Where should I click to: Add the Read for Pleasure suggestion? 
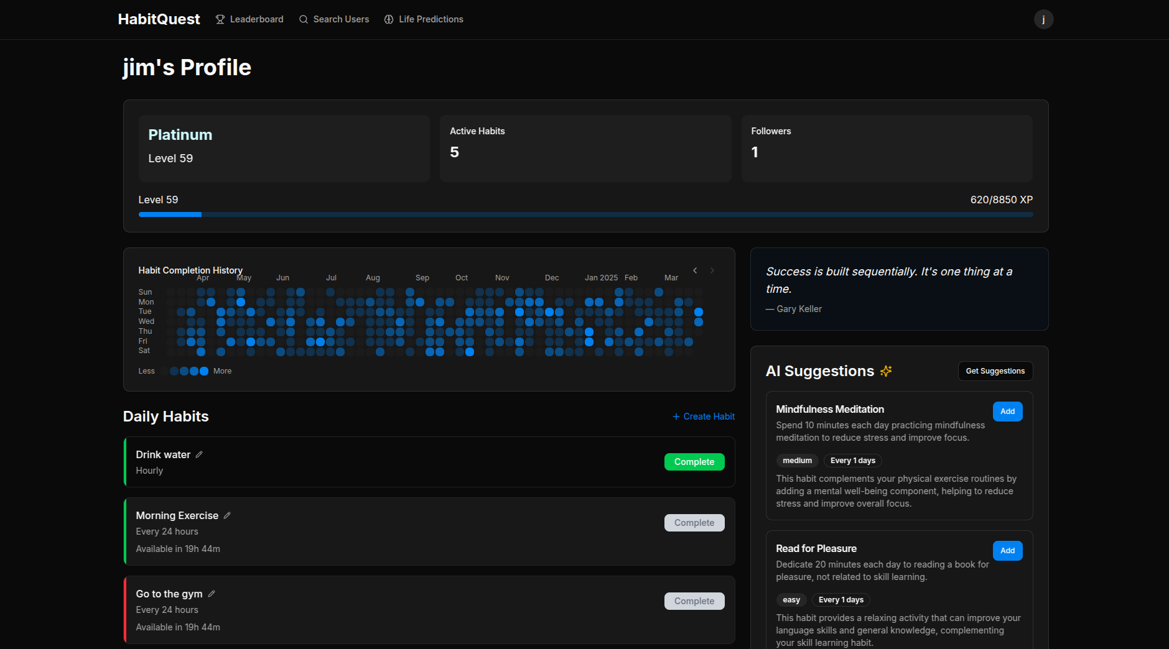tap(1007, 551)
